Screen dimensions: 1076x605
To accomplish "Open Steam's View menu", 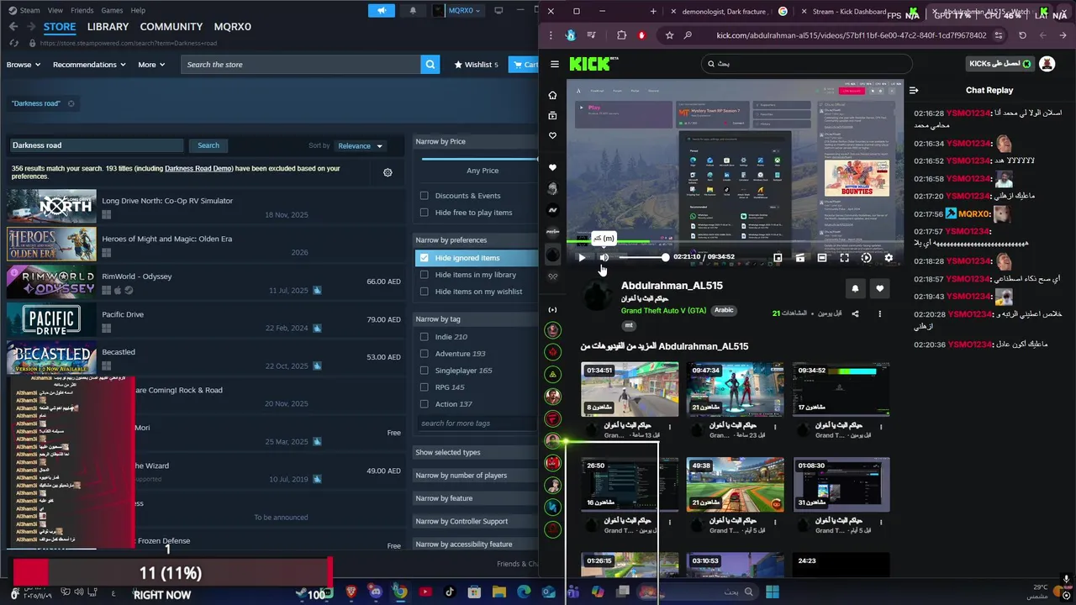I will click(55, 10).
